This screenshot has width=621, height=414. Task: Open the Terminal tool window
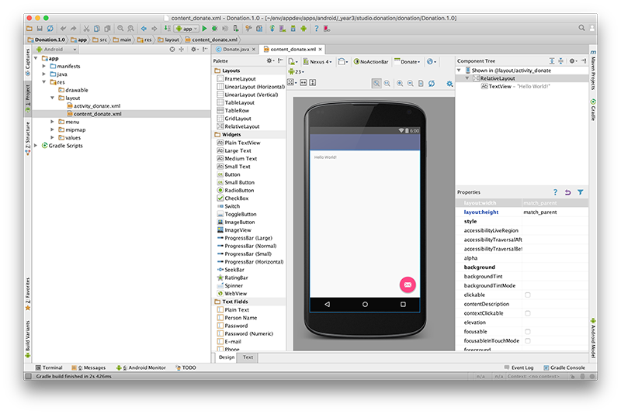coord(48,367)
